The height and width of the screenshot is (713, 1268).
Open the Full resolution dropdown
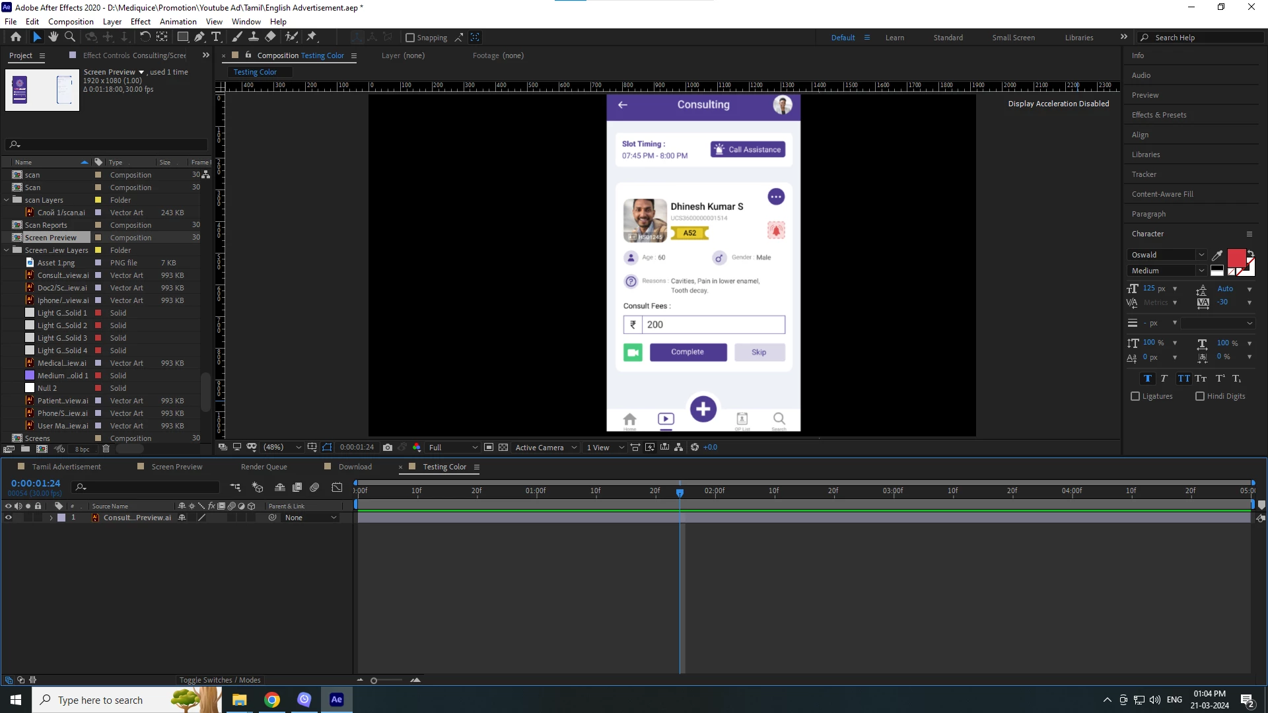click(x=453, y=447)
